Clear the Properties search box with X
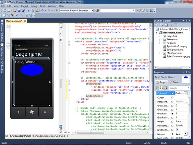193x145 pixels. (189, 88)
